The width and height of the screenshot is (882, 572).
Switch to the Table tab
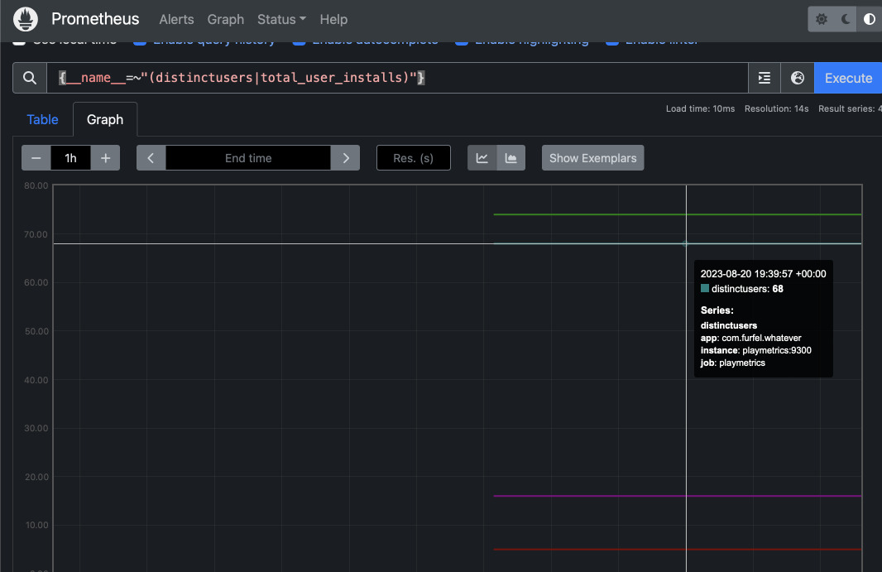[x=42, y=119]
